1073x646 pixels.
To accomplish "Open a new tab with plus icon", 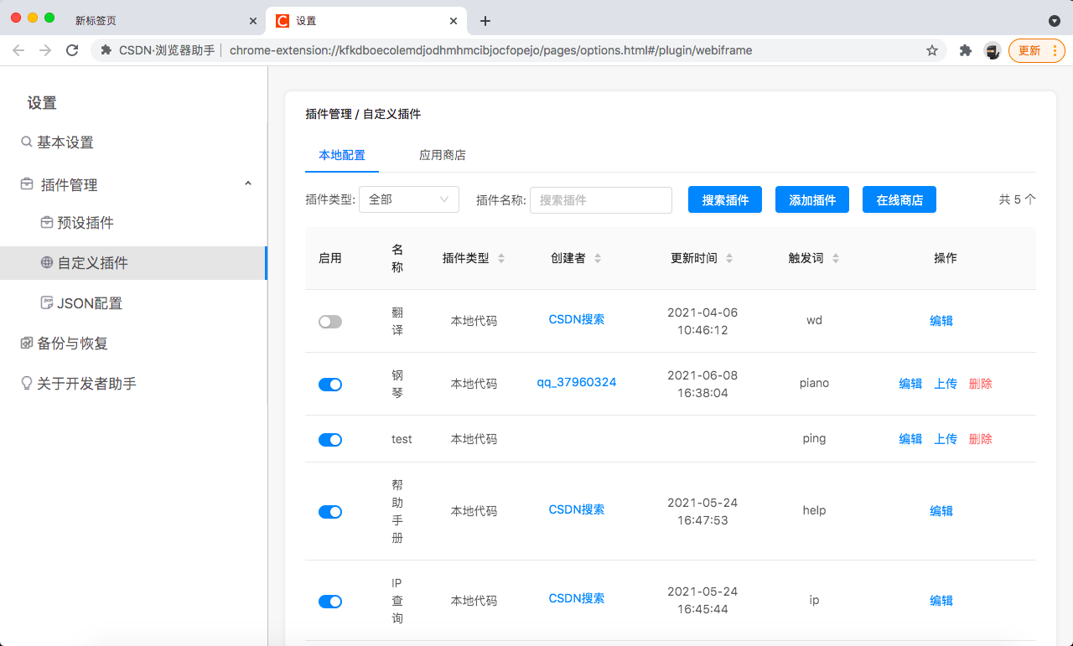I will click(x=485, y=21).
